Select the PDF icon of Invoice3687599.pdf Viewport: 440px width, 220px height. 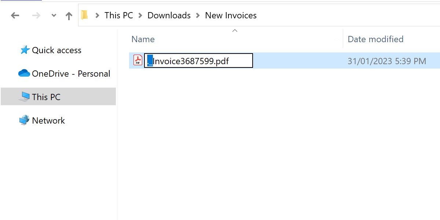(138, 60)
